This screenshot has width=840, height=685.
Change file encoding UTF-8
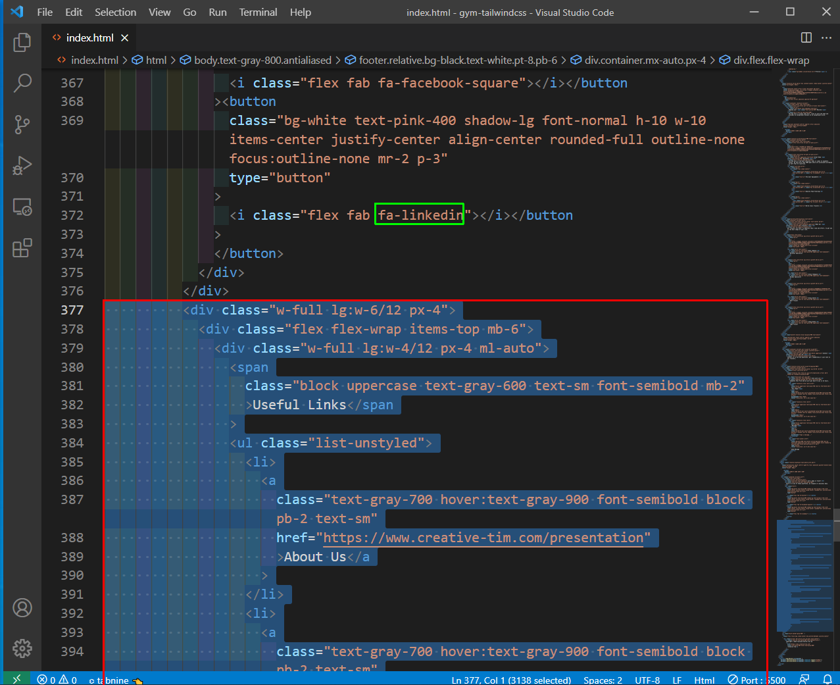[x=647, y=680]
